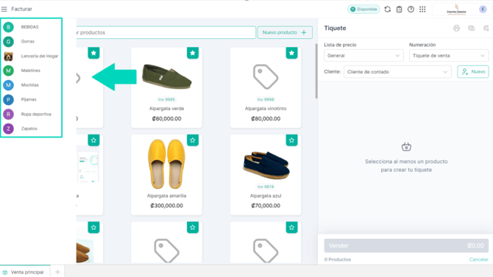The width and height of the screenshot is (493, 277).
Task: Open the help question mark icon
Action: [411, 10]
